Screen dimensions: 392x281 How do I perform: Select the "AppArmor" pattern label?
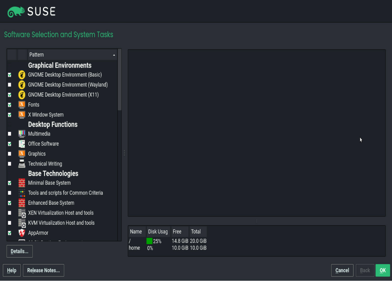[x=38, y=233]
